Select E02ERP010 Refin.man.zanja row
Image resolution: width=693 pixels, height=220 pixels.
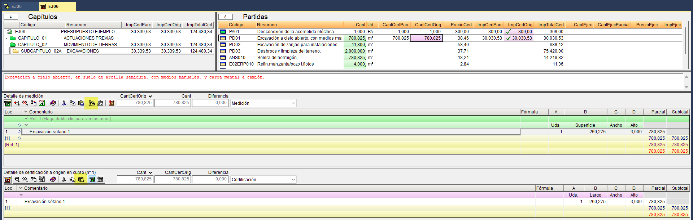click(450, 64)
